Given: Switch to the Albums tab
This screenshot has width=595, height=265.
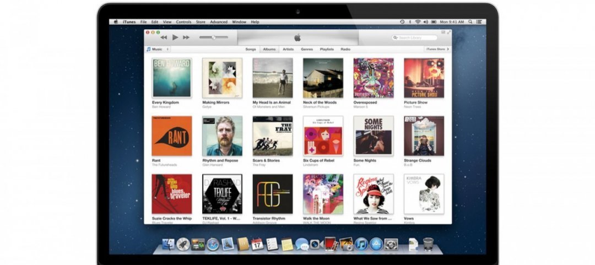Looking at the screenshot, I should click(269, 50).
